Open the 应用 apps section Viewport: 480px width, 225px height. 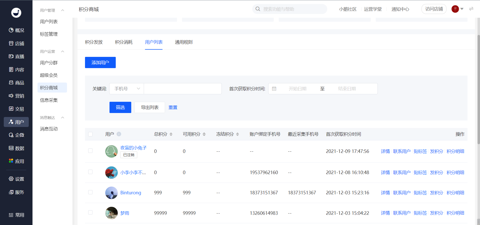tap(16, 161)
